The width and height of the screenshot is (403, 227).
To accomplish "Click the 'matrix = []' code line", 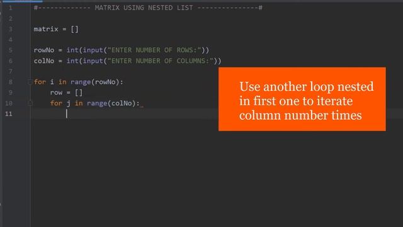I will pyautogui.click(x=56, y=29).
